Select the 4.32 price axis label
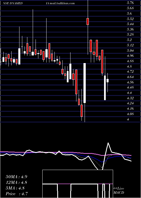This screenshot has width=141, height=198. click(x=130, y=98)
